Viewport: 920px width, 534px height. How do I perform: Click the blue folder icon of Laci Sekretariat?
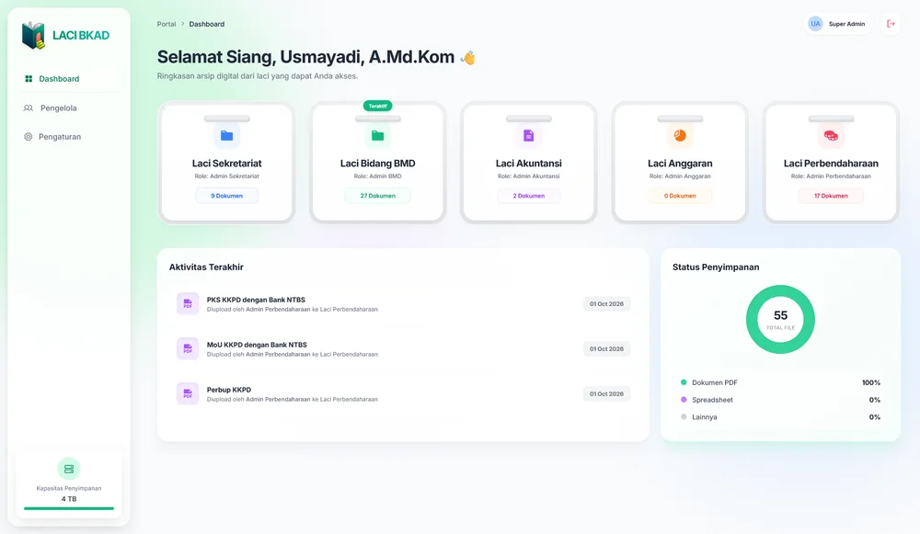(x=227, y=135)
